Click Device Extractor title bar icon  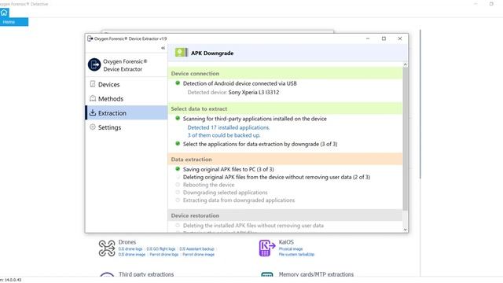[90, 39]
